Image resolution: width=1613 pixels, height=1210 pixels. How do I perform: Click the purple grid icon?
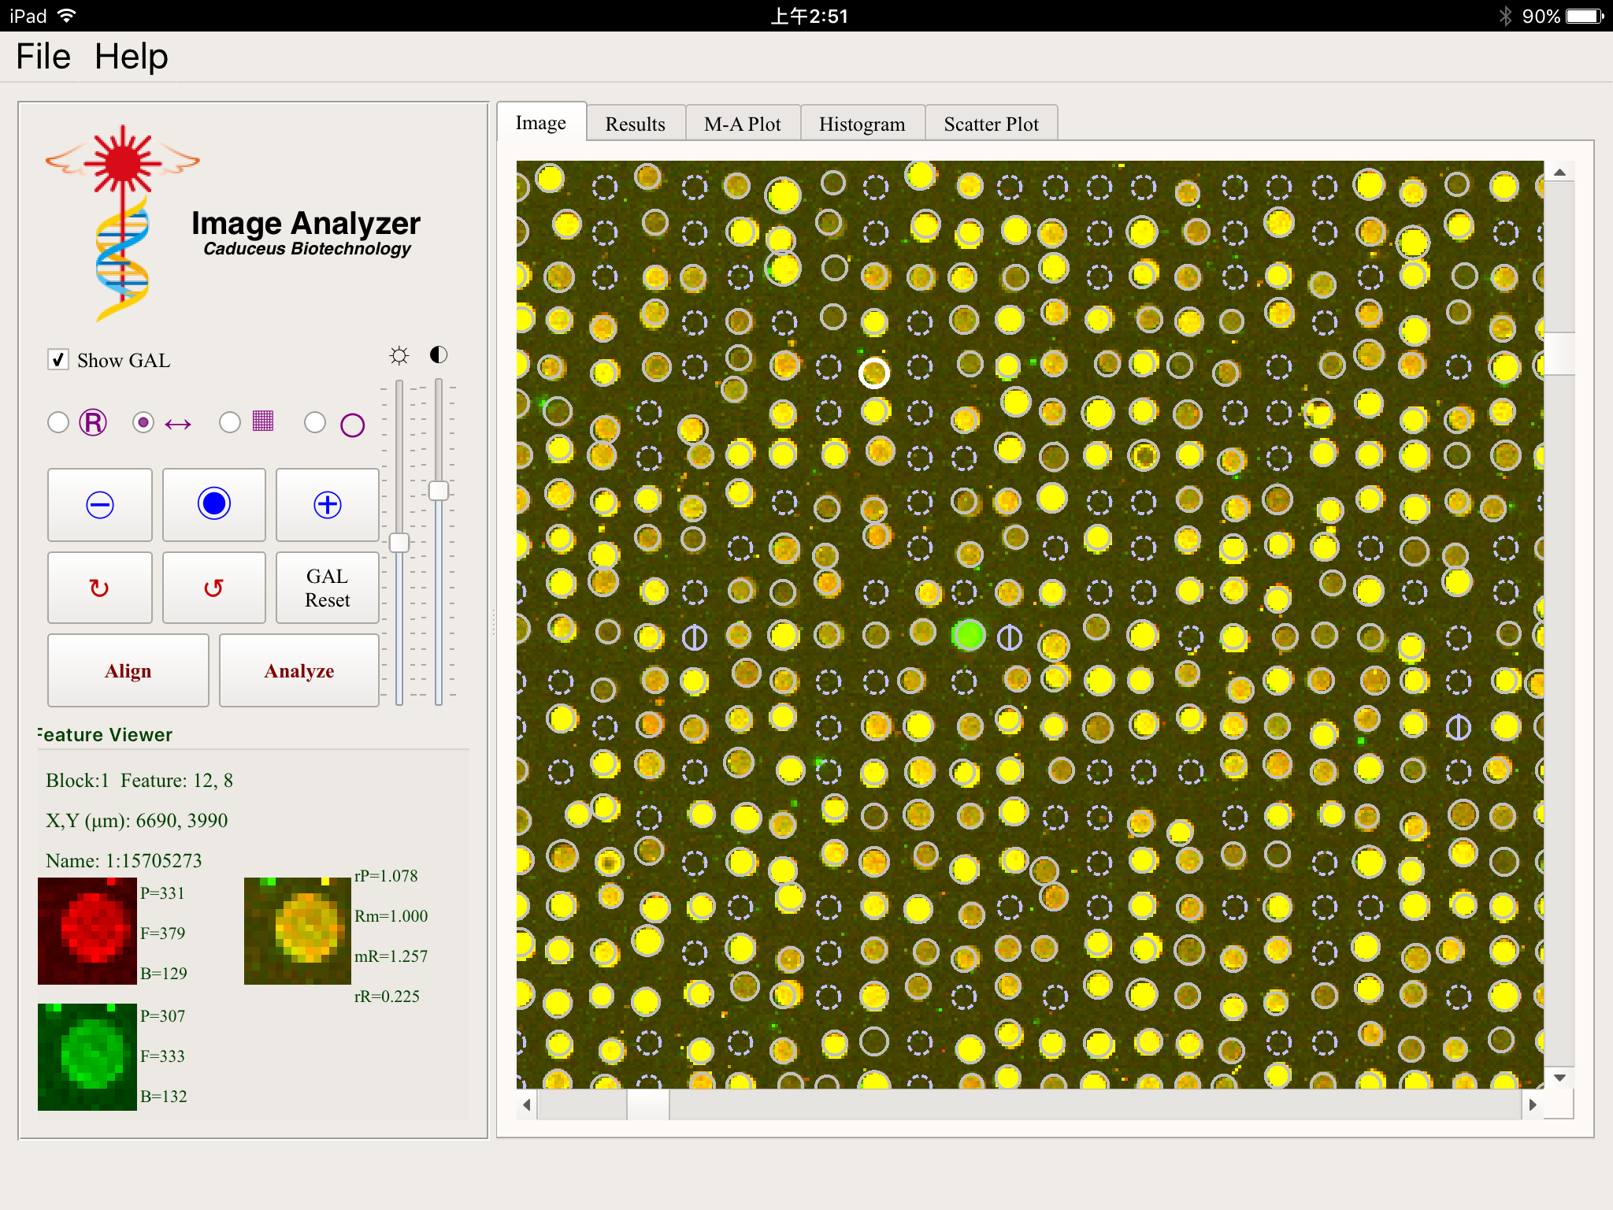(x=263, y=421)
